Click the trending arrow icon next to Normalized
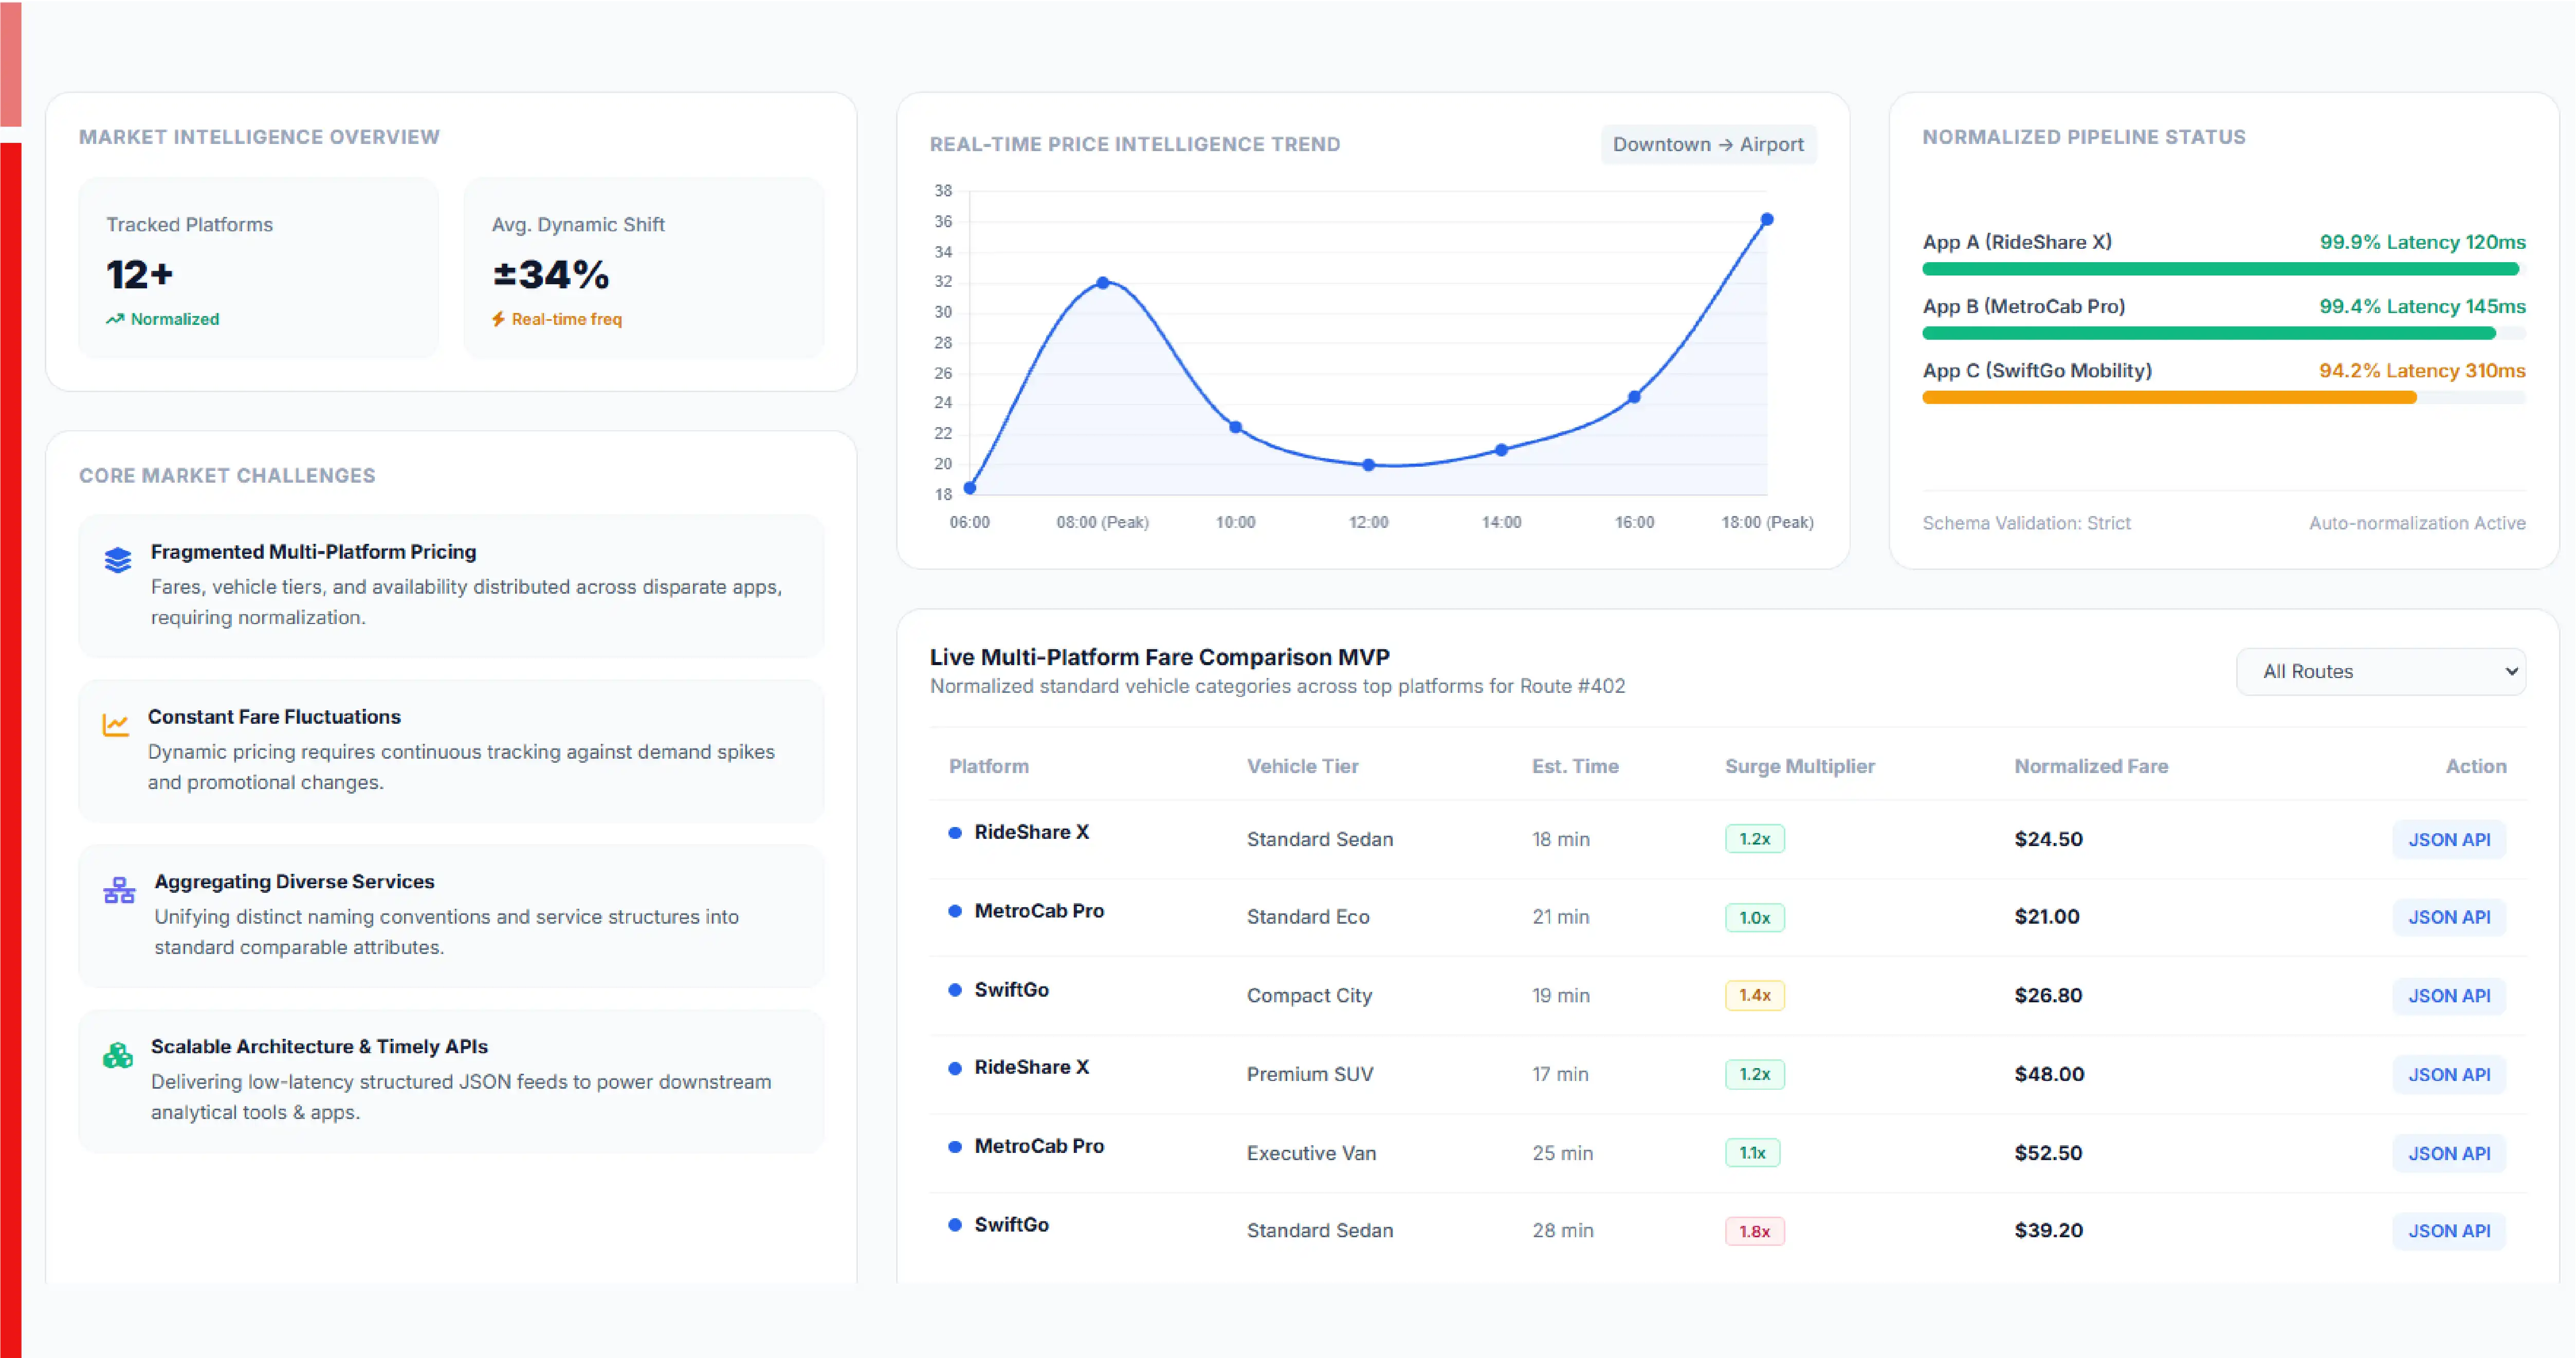2576x1358 pixels. tap(115, 319)
